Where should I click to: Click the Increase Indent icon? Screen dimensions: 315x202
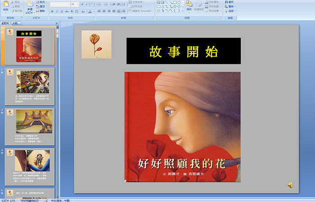tap(118, 4)
